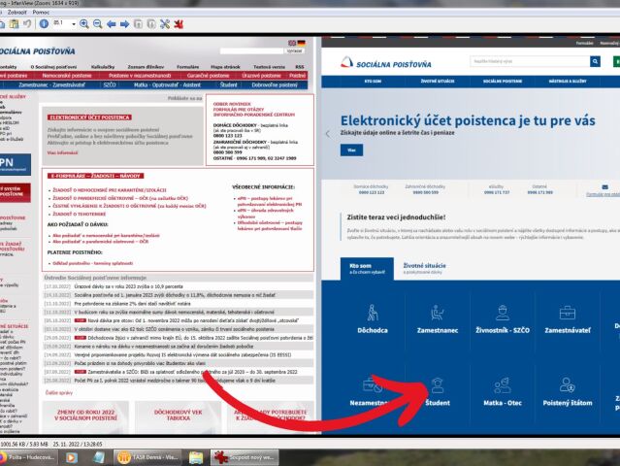The width and height of the screenshot is (620, 466).
Task: Click the IrfanView zoom in magnifier icon
Action: (83, 24)
